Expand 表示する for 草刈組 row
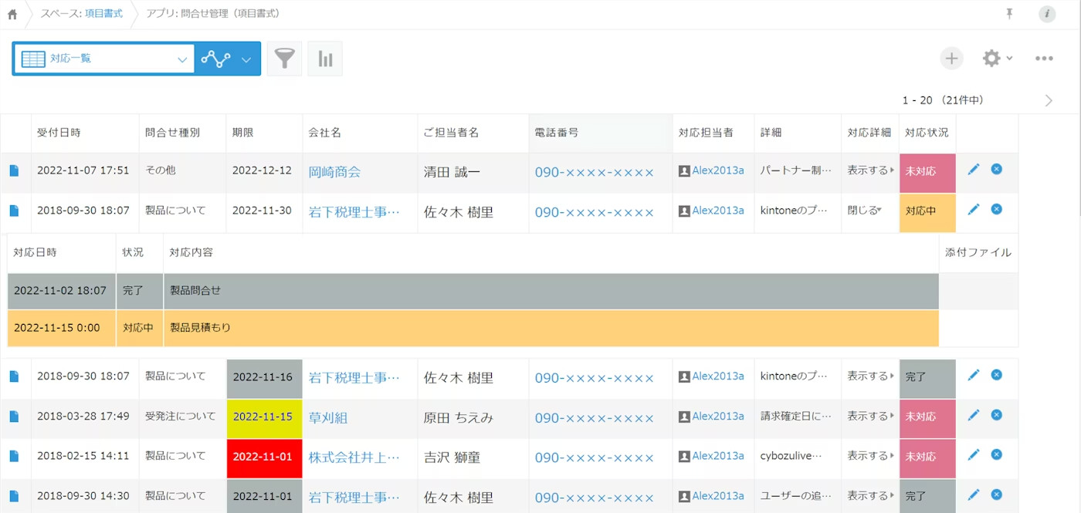This screenshot has width=1081, height=513. 870,417
